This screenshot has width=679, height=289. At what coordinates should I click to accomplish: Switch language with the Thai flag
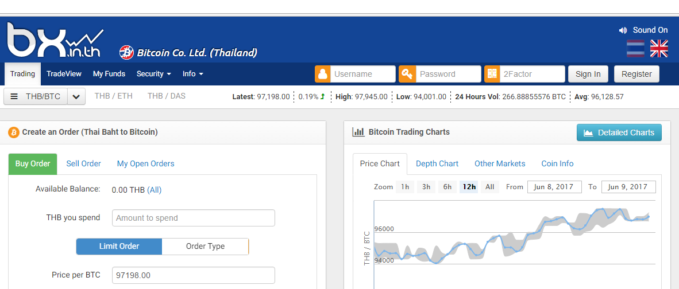click(636, 48)
